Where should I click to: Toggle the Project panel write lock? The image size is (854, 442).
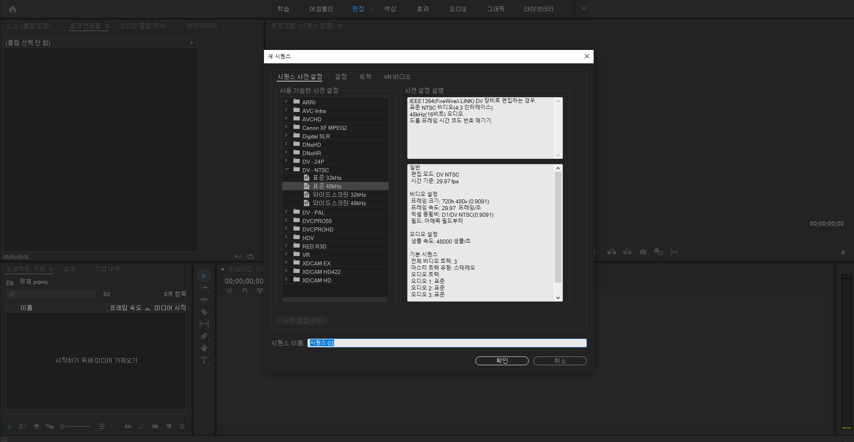pyautogui.click(x=9, y=426)
